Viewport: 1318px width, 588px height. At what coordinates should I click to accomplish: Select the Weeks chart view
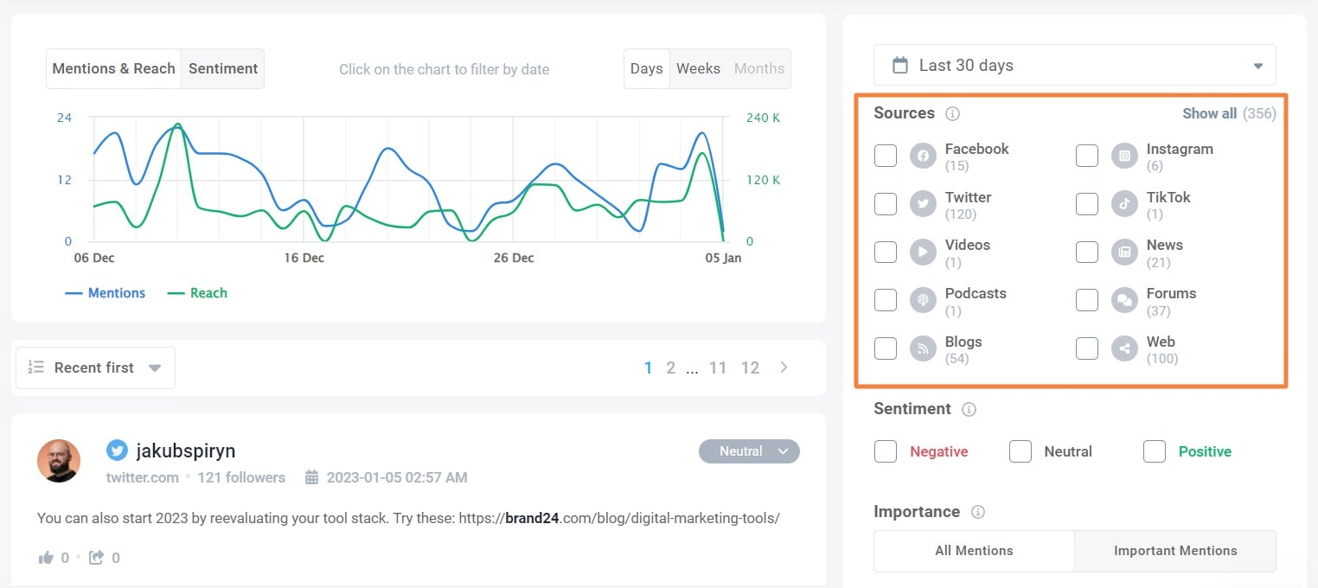coord(698,68)
